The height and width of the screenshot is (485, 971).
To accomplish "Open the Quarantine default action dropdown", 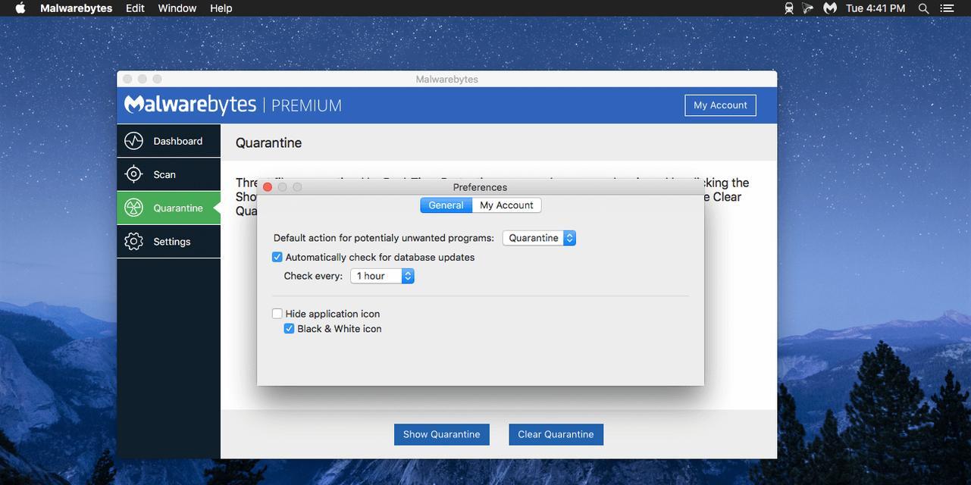I will [539, 238].
